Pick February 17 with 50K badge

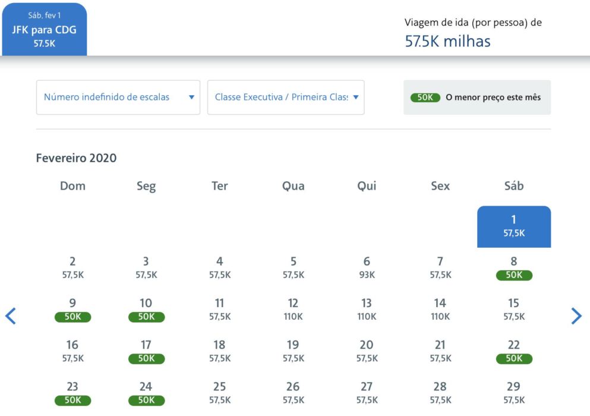point(146,352)
